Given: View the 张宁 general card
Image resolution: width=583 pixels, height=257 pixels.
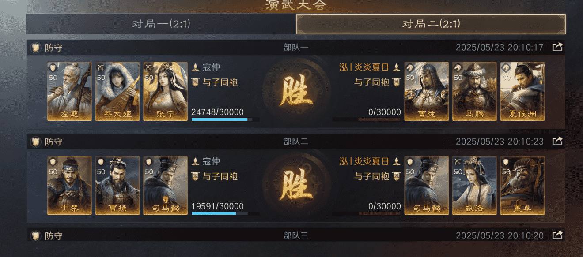Looking at the screenshot, I should (165, 91).
